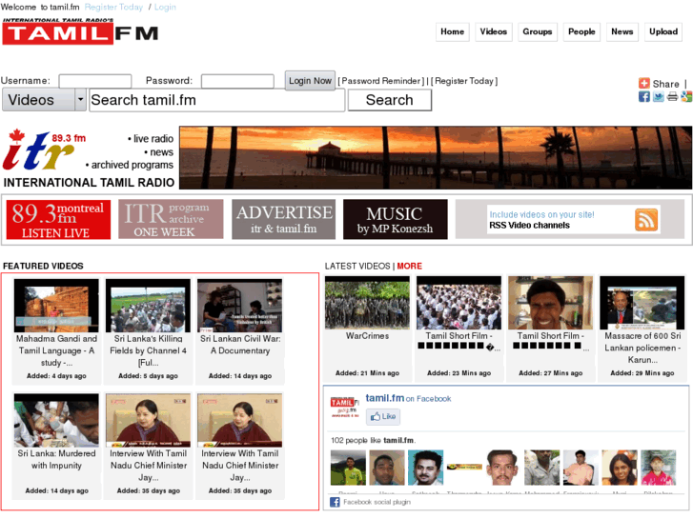Click the 89.3 Montreal Listen Live banner

pyautogui.click(x=58, y=220)
